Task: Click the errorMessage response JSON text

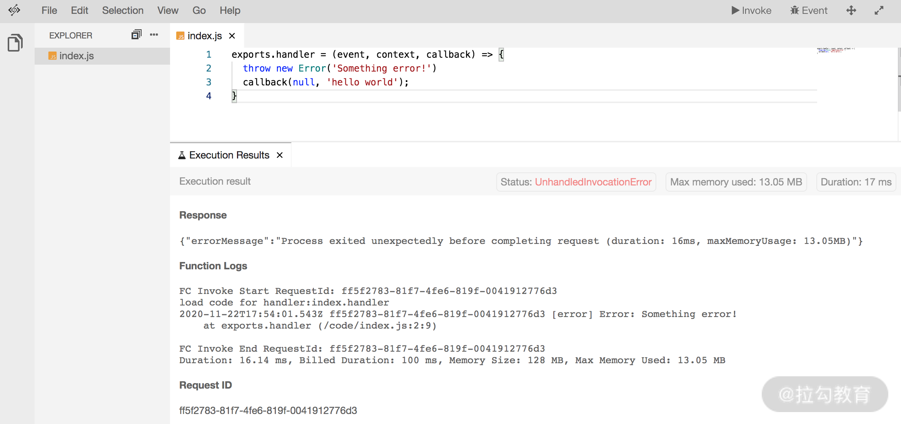Action: point(521,241)
